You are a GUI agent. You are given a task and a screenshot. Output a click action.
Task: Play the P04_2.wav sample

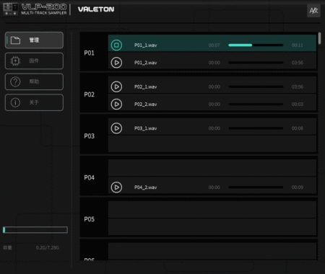coord(116,187)
